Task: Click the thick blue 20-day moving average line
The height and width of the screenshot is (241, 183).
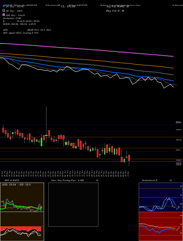Action: click(x=87, y=69)
